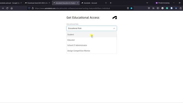183x103 pixels.
Task: Close the Autodesk Account tab
Action: pos(106,3)
